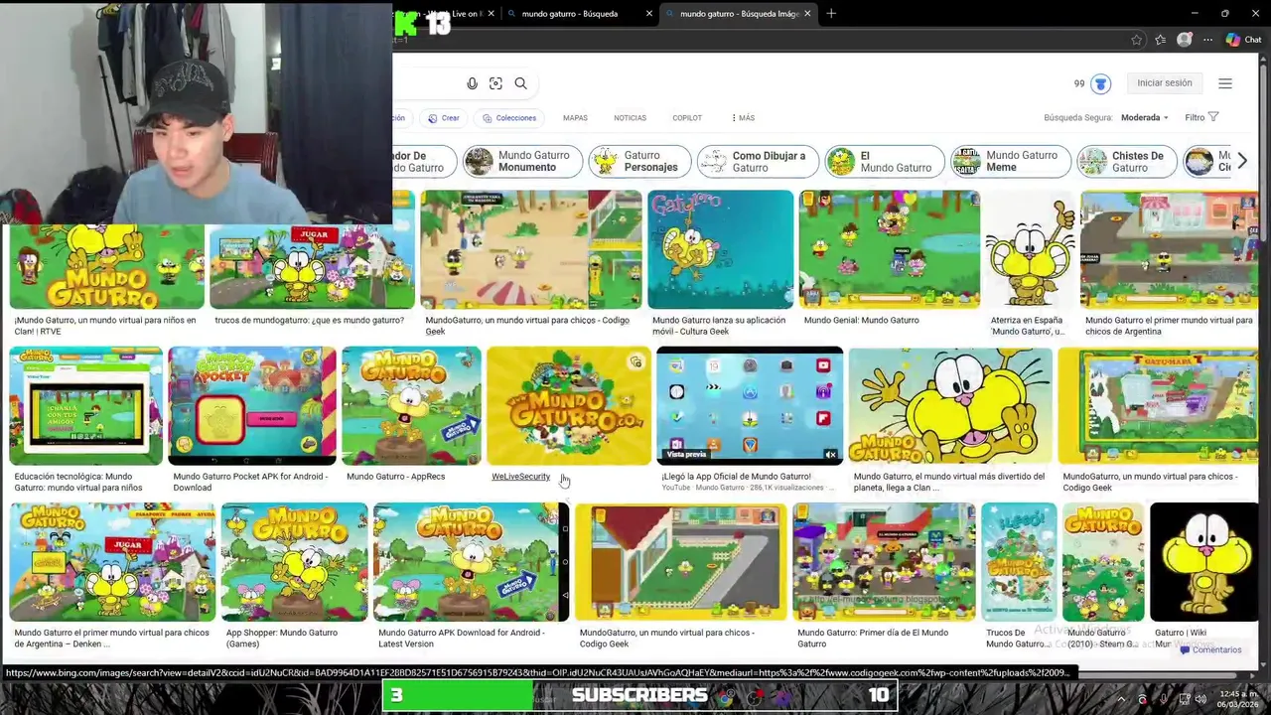
Task: Open 'Mundo Gaturro lanza su aplicación móvil' image
Action: [721, 249]
